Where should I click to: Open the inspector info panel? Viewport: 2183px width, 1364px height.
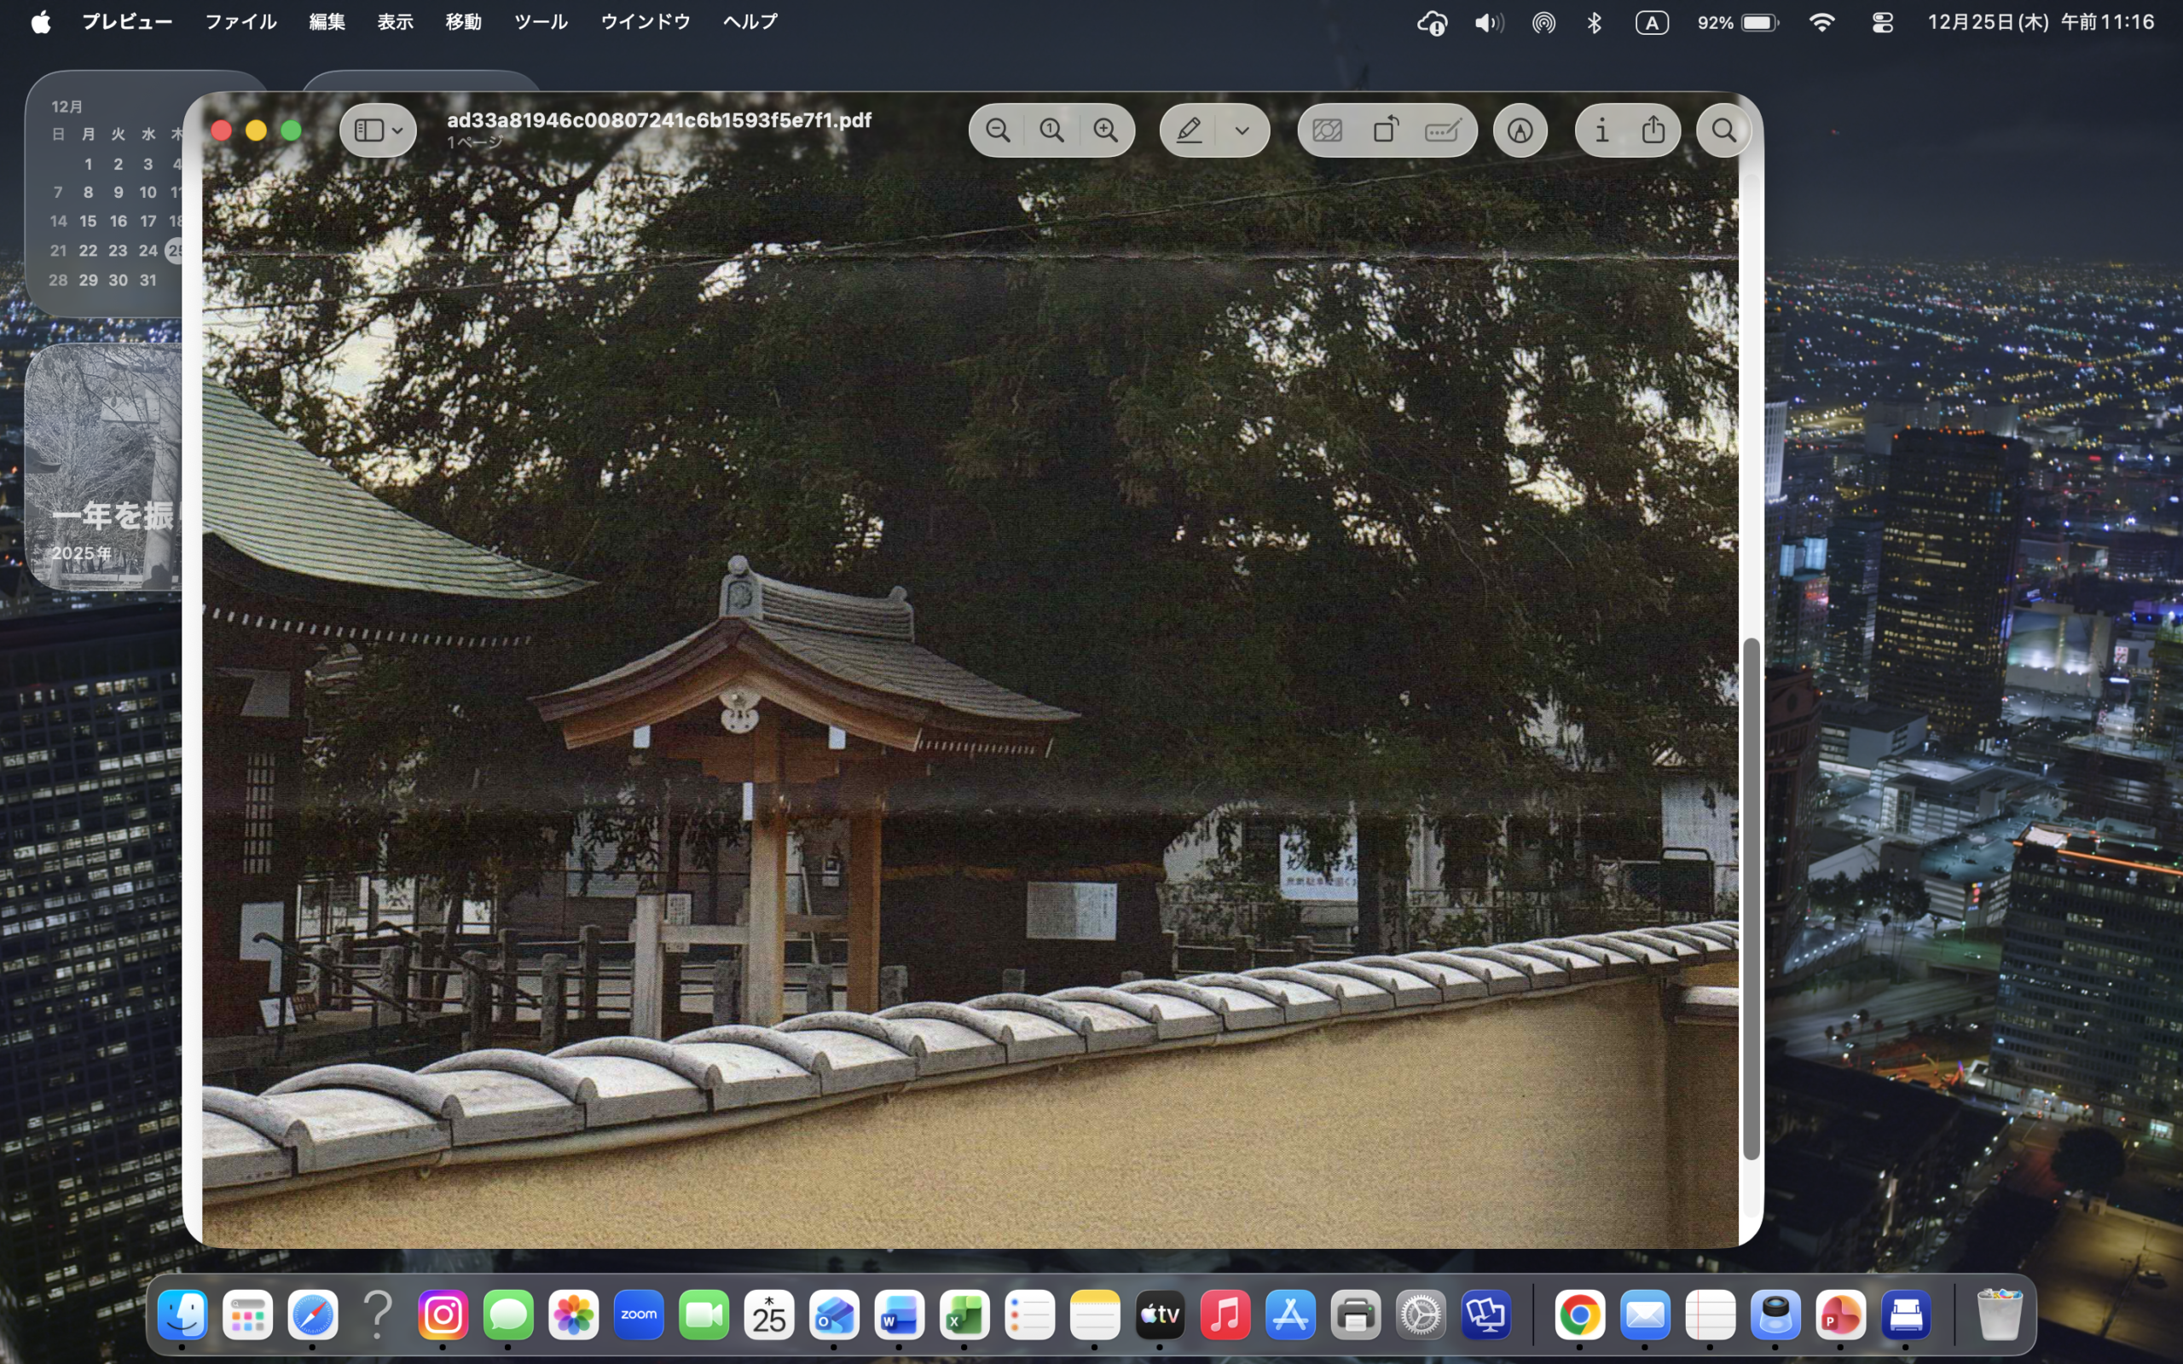coord(1601,130)
